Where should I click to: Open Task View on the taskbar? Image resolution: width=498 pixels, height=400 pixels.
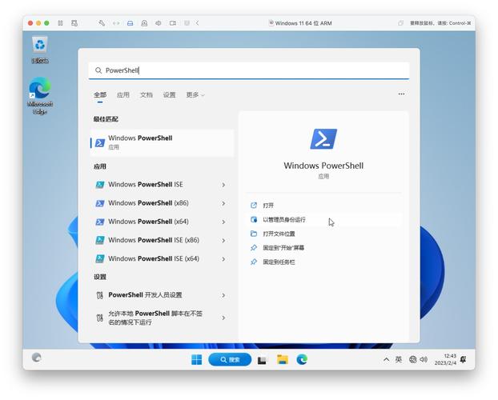pos(262,360)
